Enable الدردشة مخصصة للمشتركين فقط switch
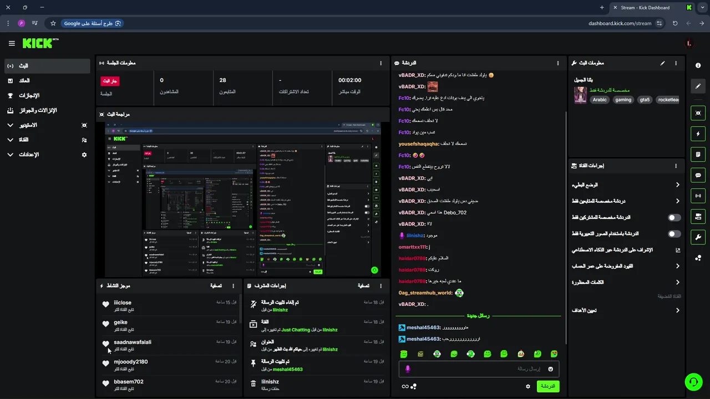Screen dimensions: 710x399 [x=674, y=218]
